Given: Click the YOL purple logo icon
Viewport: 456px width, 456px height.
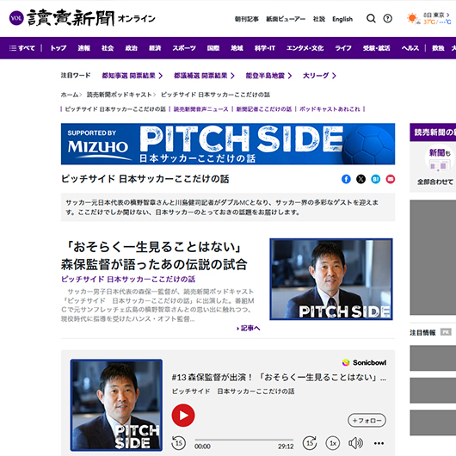Looking at the screenshot, I should (x=16, y=18).
